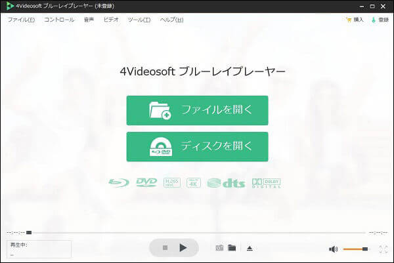
Task: Mute audio with the speaker icon
Action: [333, 249]
